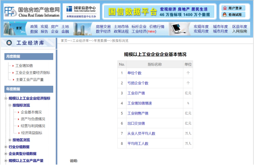Open 工业经济(new) in the navigation

(144, 32)
